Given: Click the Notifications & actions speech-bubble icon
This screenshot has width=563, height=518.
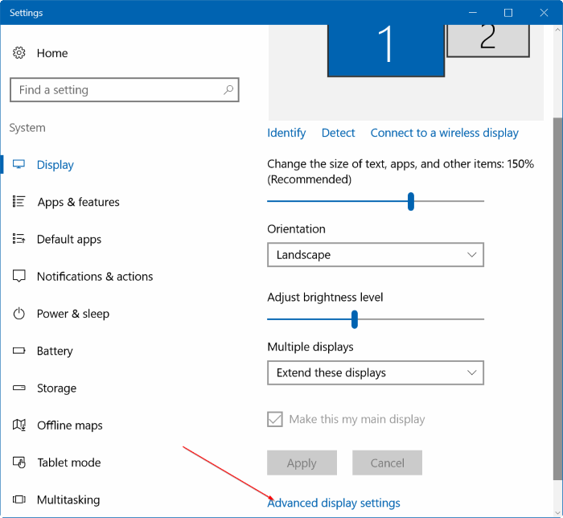Looking at the screenshot, I should (x=19, y=276).
